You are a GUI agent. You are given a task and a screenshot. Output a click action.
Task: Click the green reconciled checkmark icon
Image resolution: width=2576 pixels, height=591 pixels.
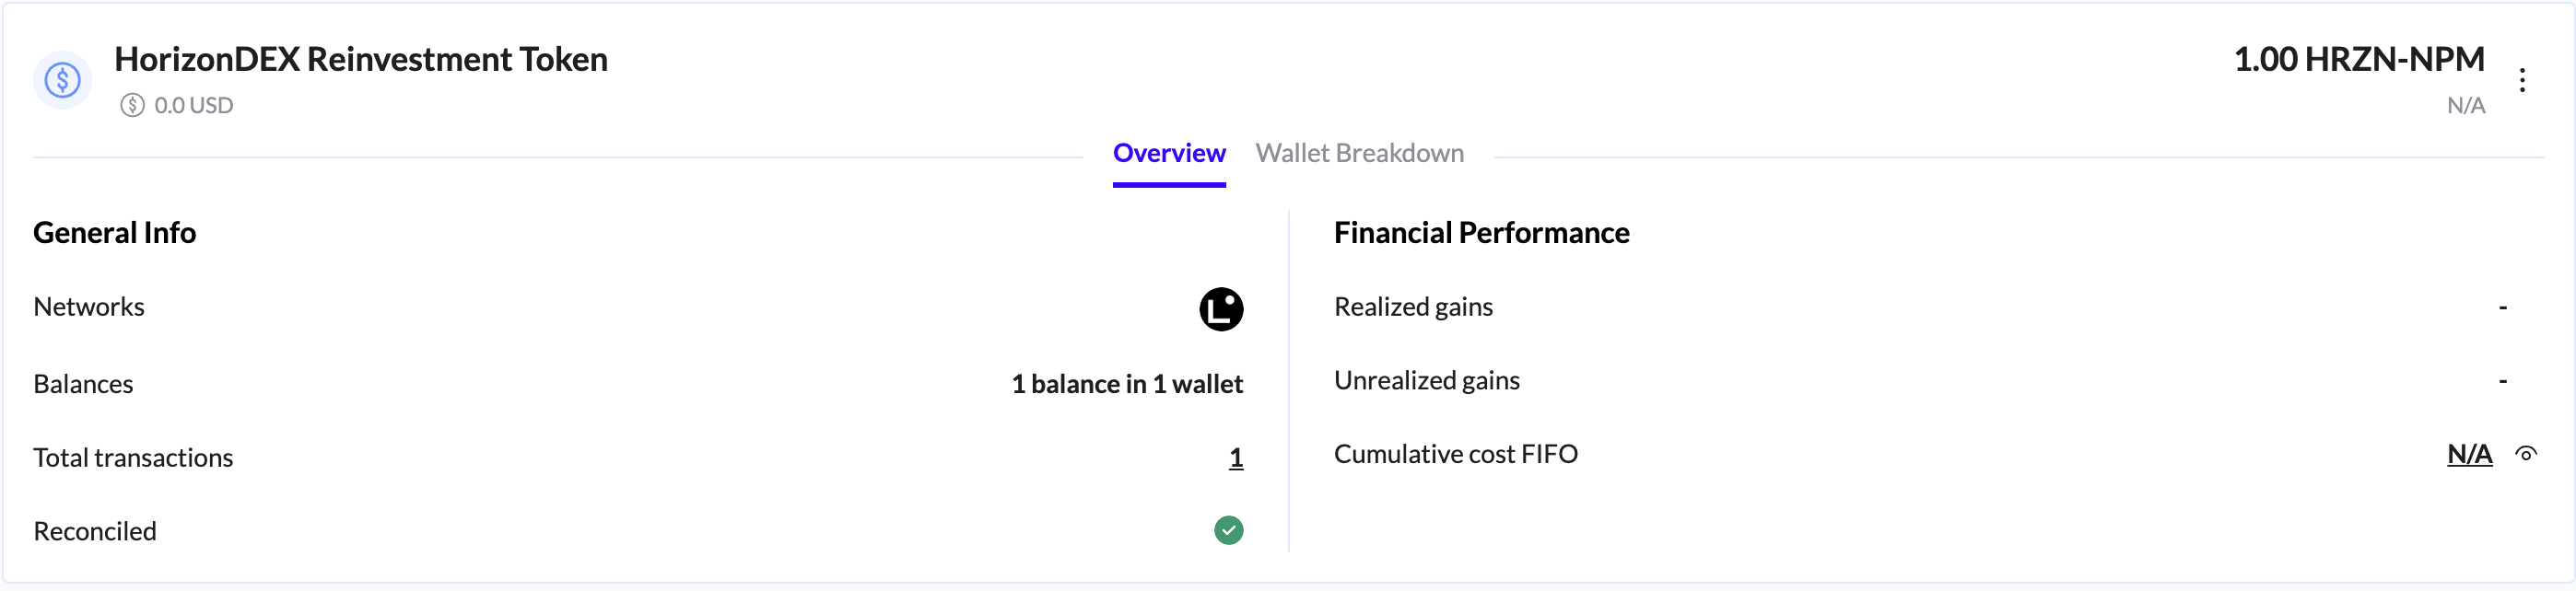(x=1228, y=530)
